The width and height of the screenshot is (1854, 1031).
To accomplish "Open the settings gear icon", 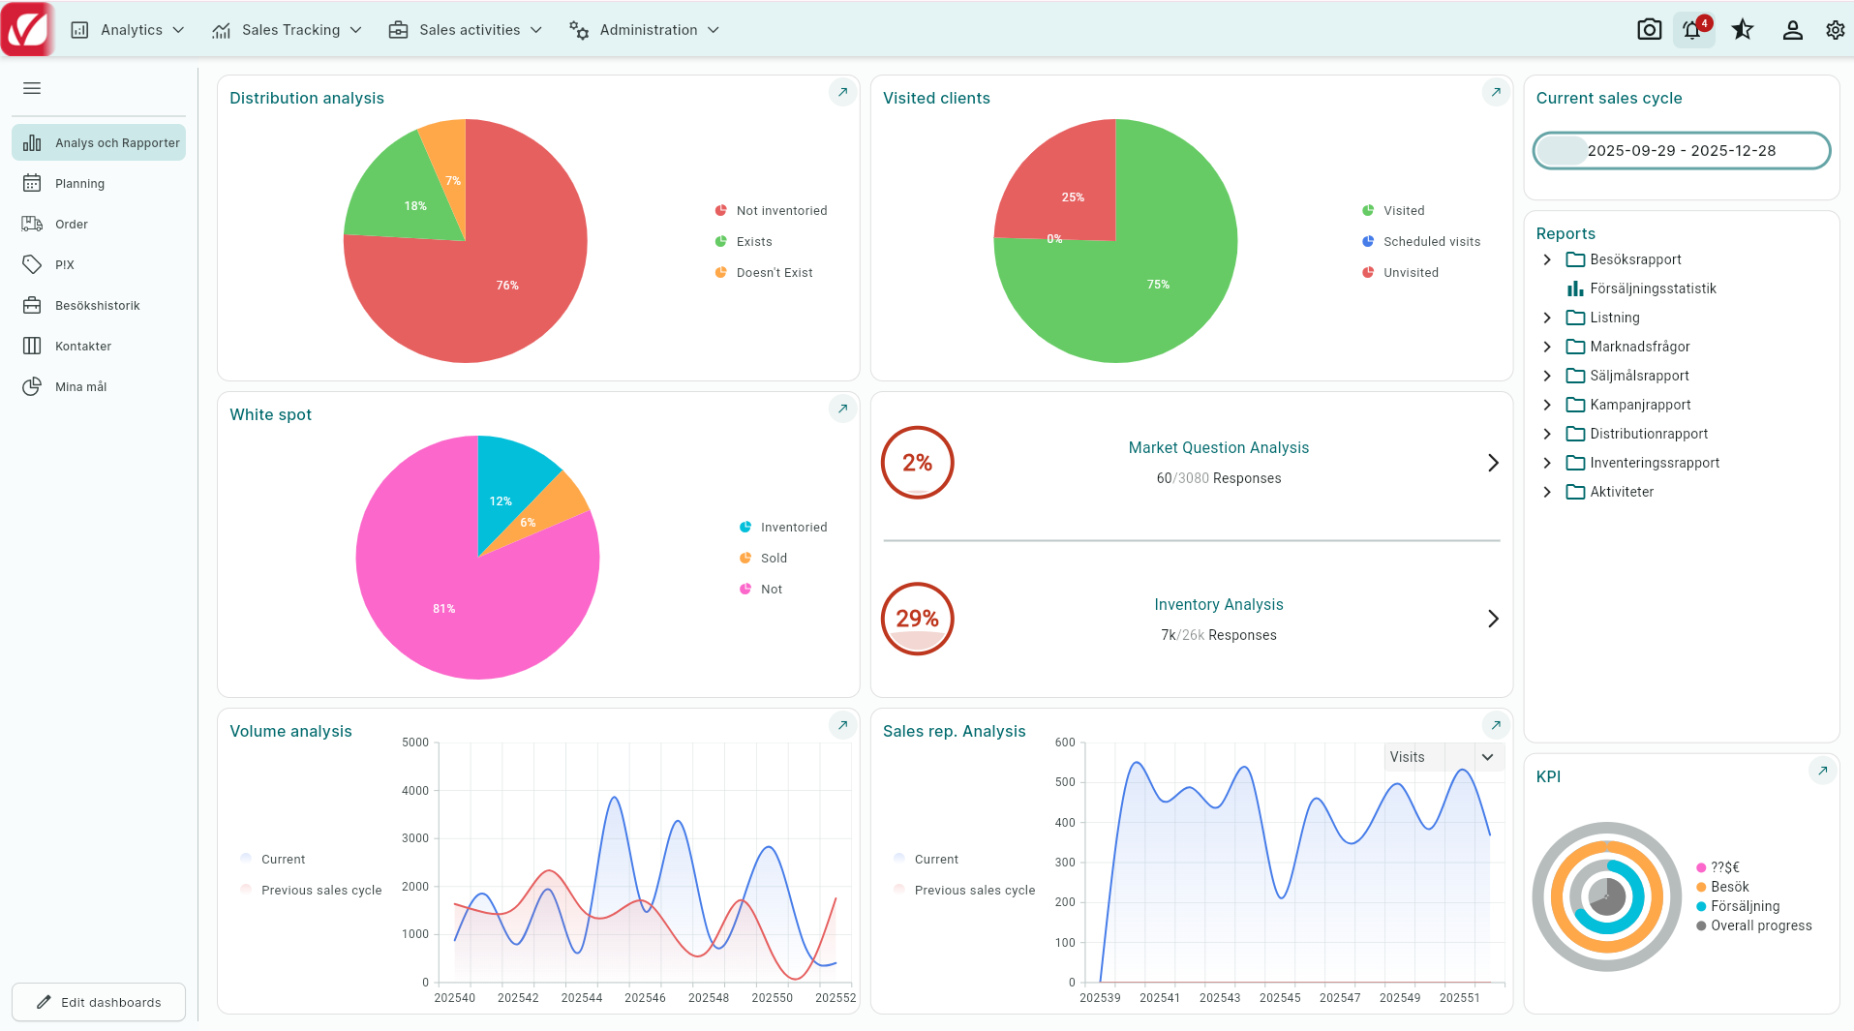I will 1835,30.
